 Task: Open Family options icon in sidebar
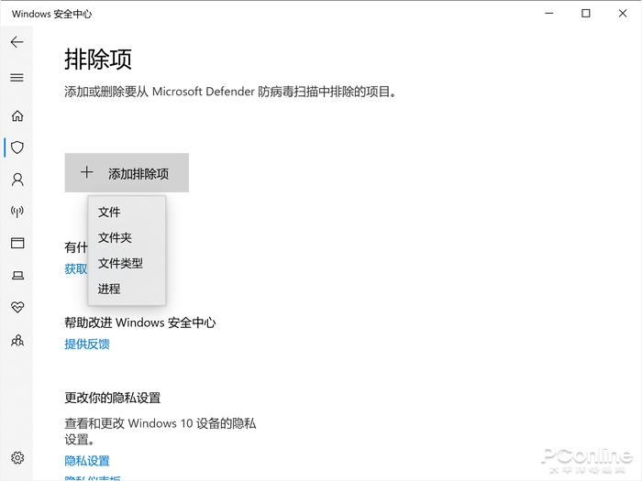click(17, 340)
